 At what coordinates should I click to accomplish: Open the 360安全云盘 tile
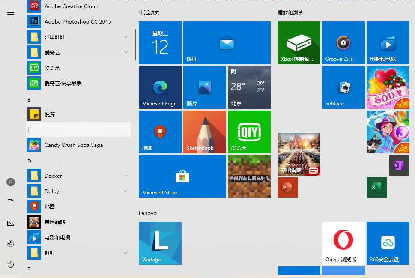pos(388,243)
